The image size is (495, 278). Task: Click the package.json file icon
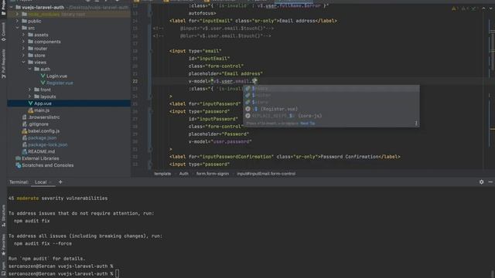(x=24, y=137)
